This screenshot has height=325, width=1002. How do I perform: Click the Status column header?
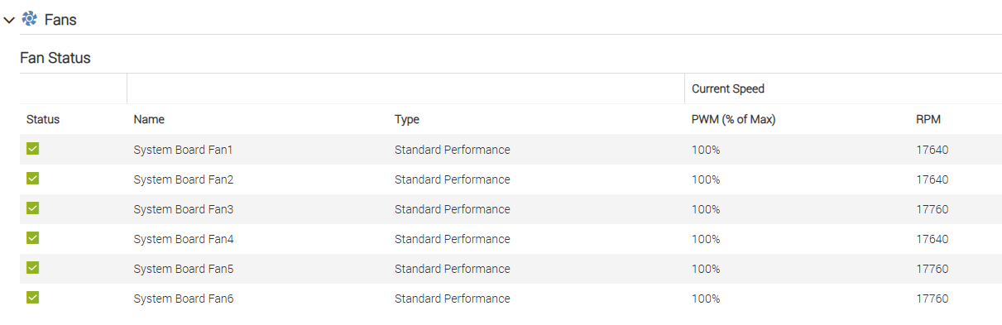point(43,119)
